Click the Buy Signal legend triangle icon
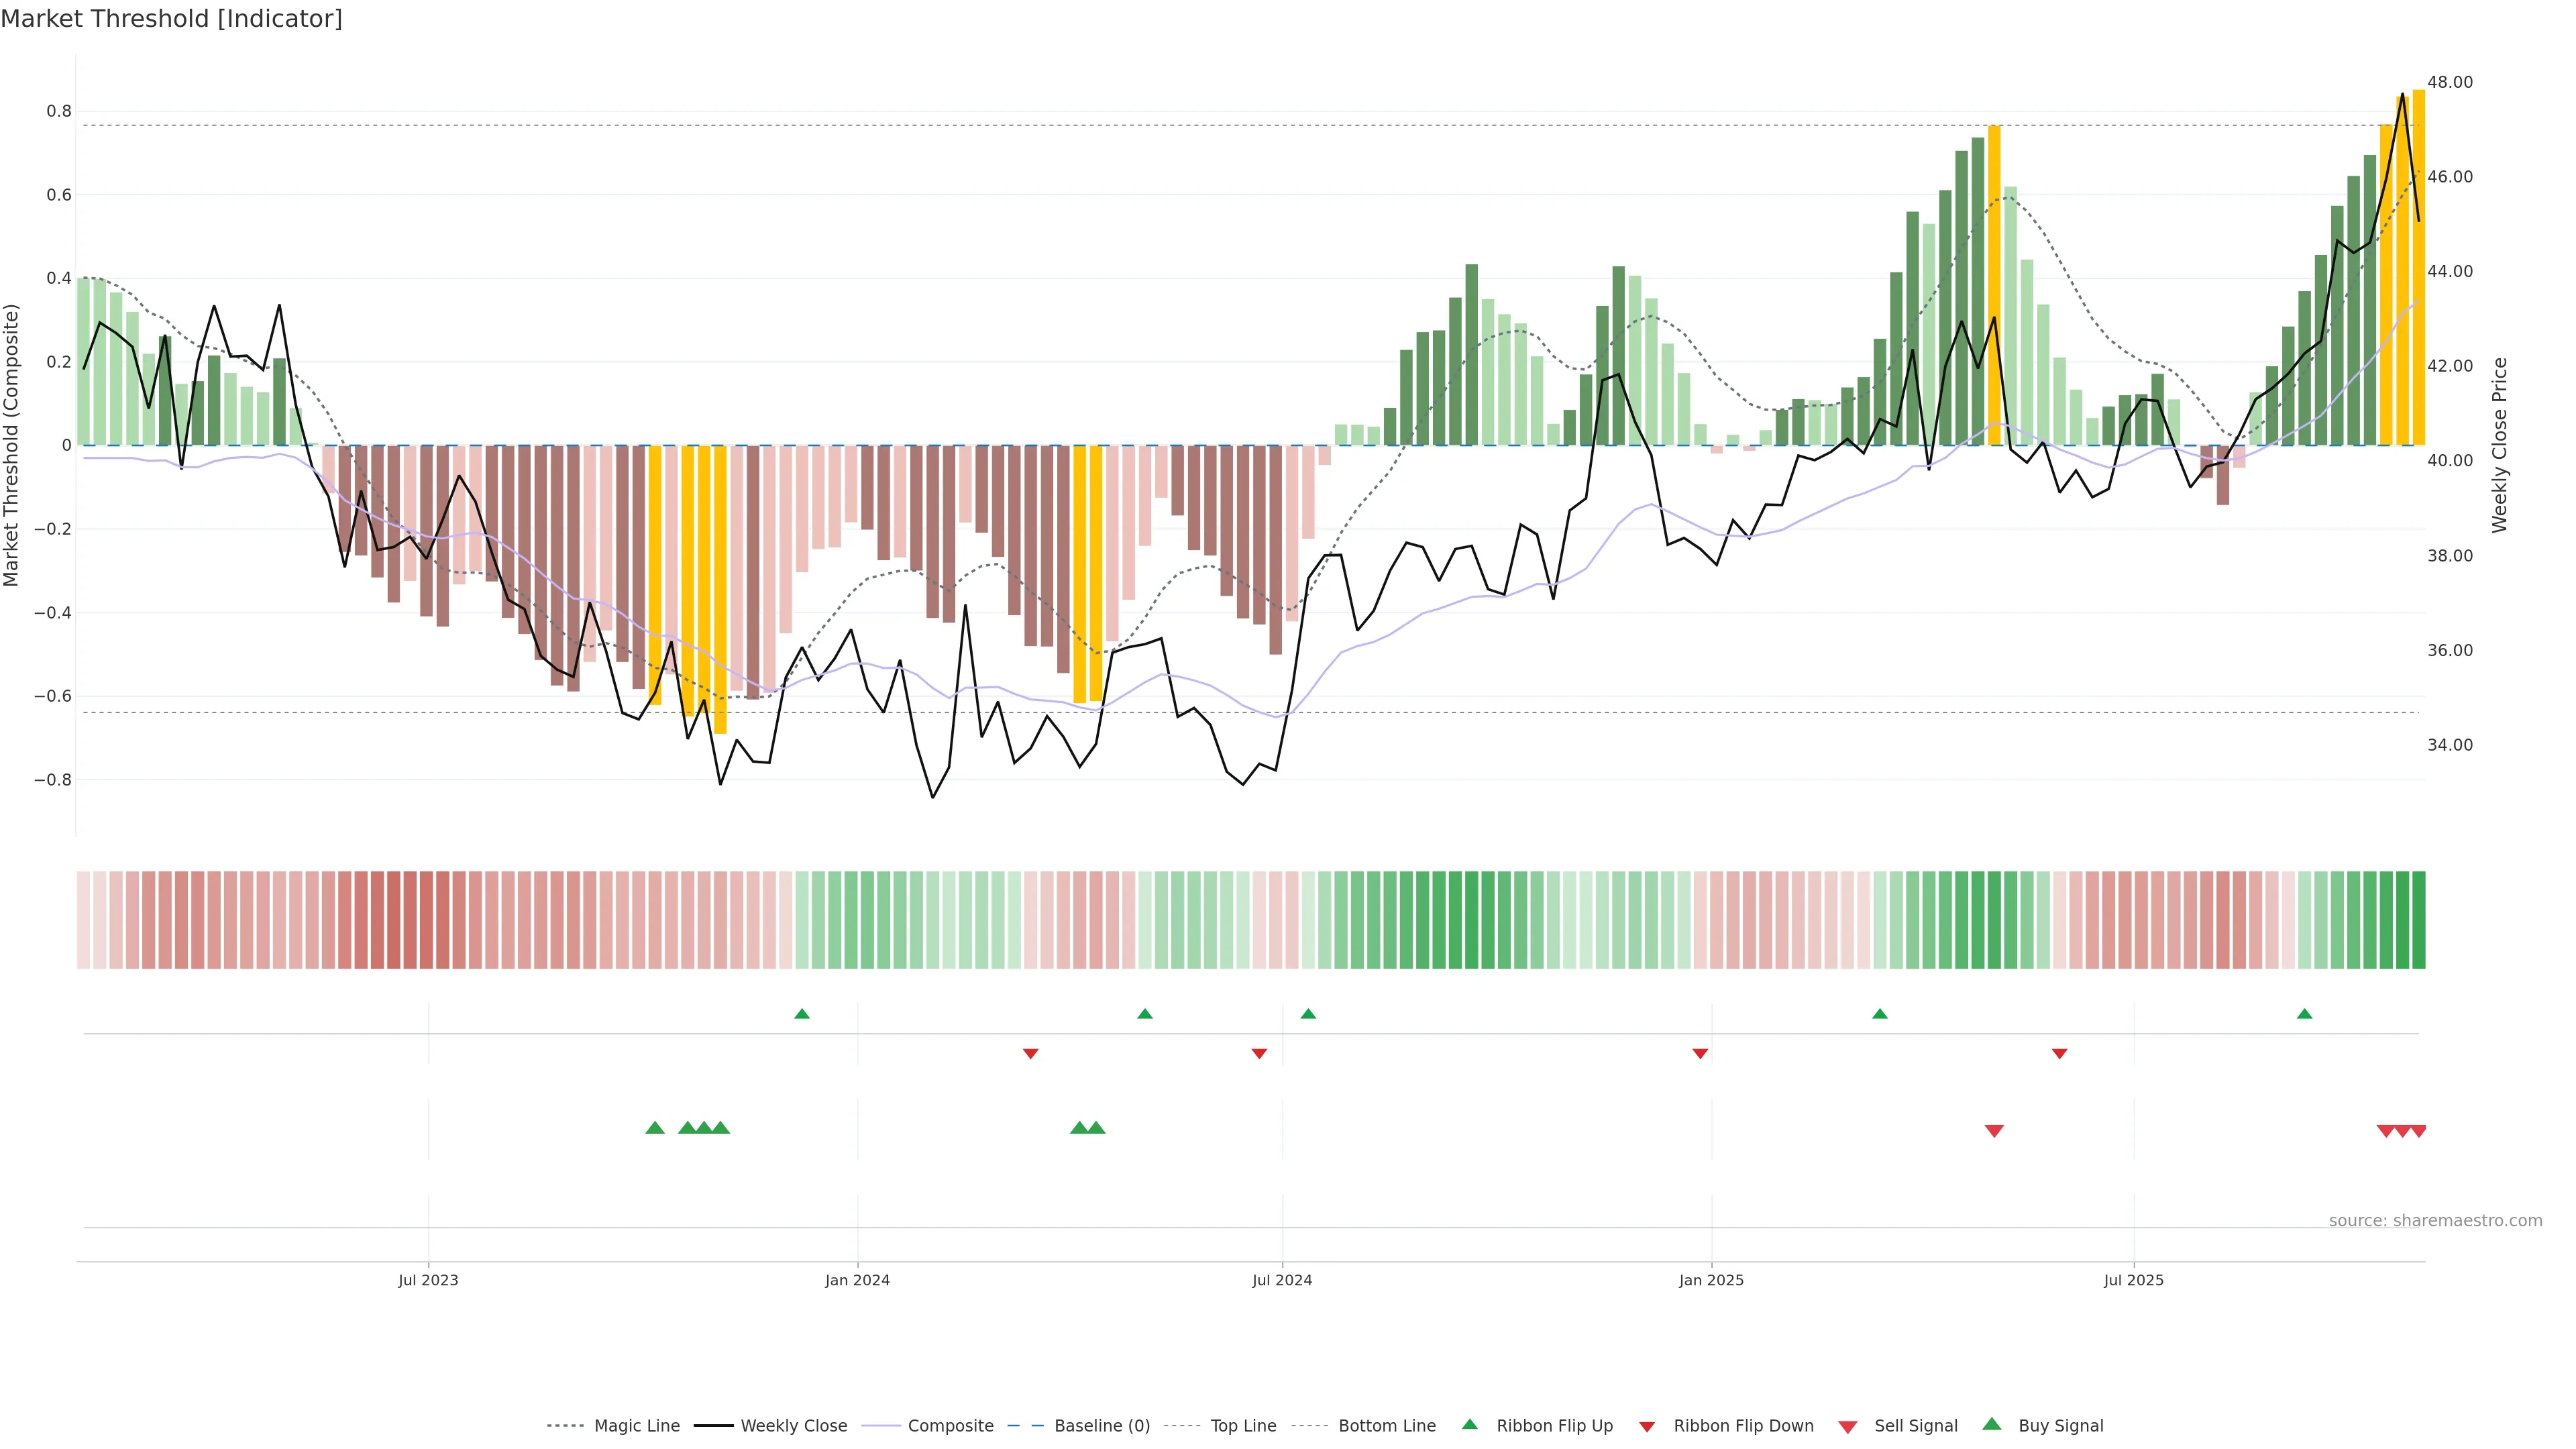2576x1449 pixels. click(x=1992, y=1424)
